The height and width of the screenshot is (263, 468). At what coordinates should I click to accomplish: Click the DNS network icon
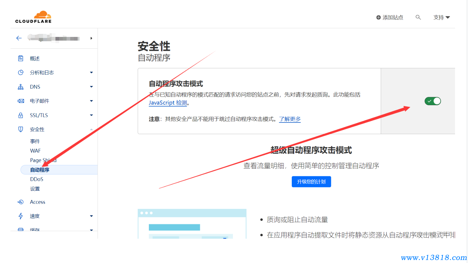(21, 87)
